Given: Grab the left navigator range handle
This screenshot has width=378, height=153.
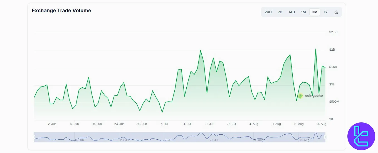Looking at the screenshot, I should tap(34, 137).
